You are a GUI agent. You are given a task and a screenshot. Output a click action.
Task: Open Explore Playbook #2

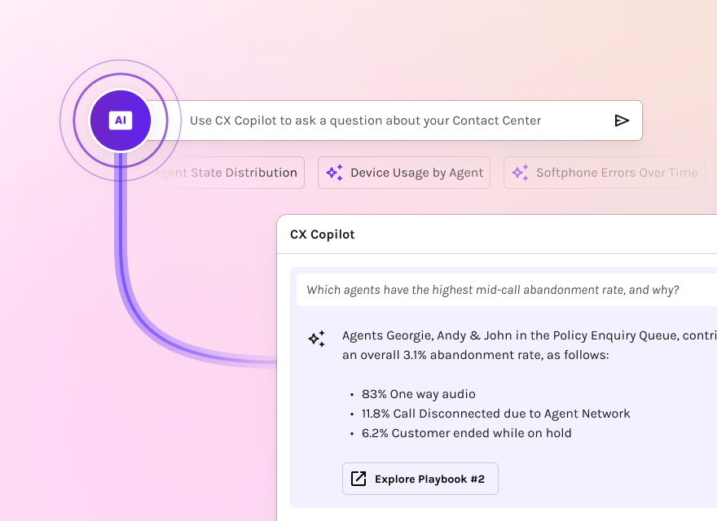420,479
